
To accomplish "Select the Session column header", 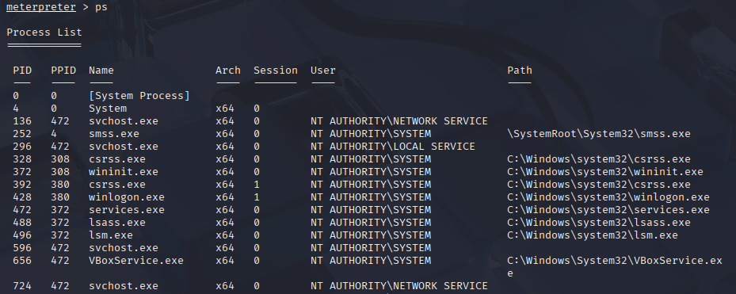I will click(276, 71).
